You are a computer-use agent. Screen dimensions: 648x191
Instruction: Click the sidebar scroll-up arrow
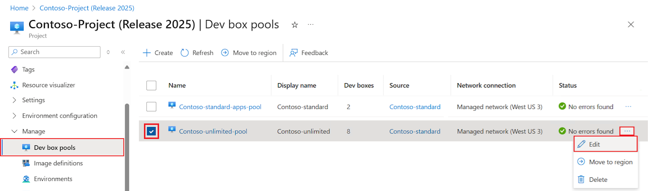[127, 67]
